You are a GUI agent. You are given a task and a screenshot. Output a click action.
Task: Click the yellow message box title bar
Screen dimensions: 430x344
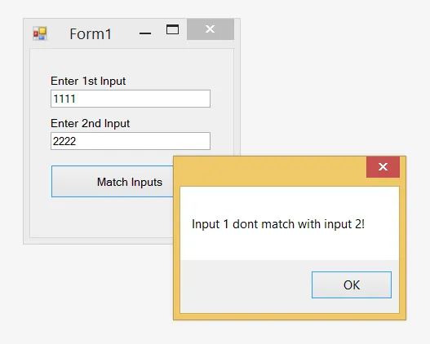pos(270,171)
